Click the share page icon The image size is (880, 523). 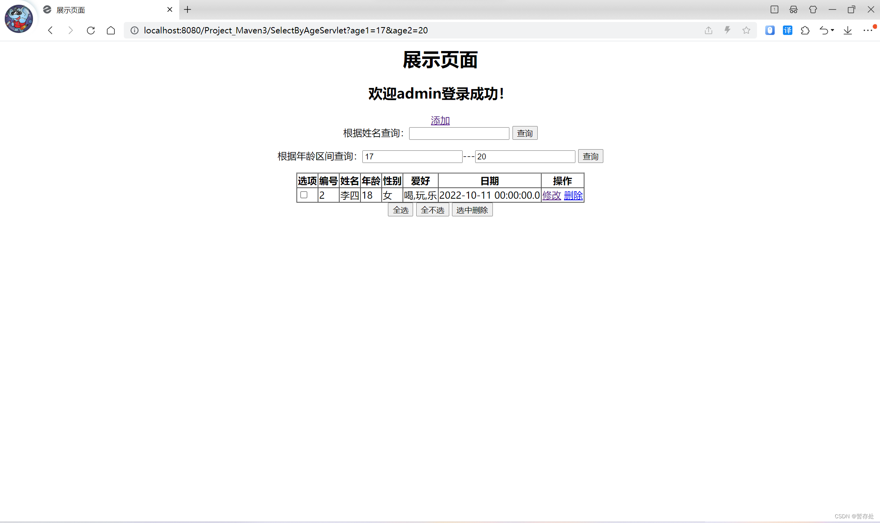(708, 30)
